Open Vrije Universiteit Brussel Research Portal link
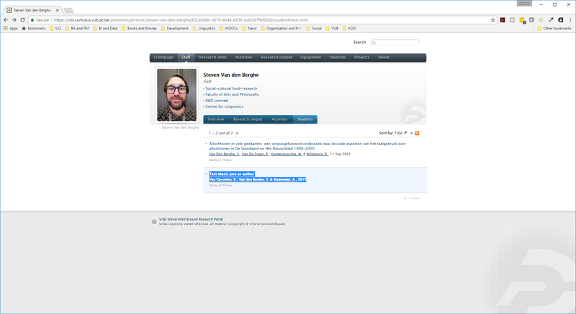 191,219
